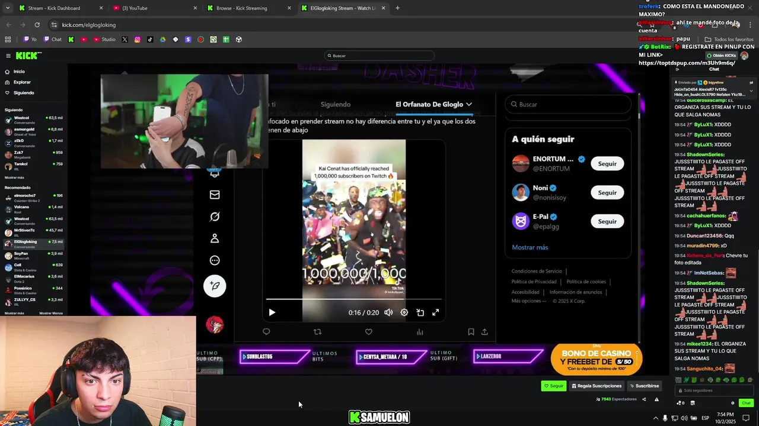
Task: Click the round compose post button
Action: (215, 286)
